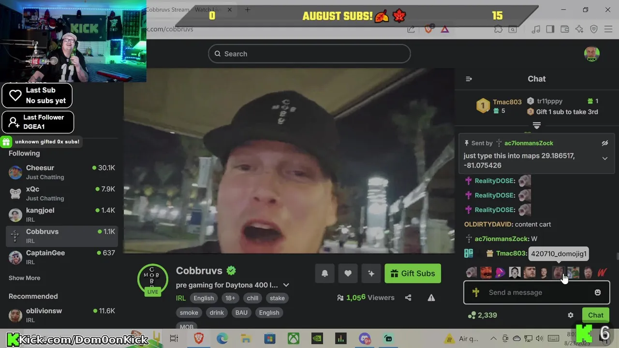Open Microsoft Edge from taskbar
The height and width of the screenshot is (348, 619).
[x=222, y=339]
